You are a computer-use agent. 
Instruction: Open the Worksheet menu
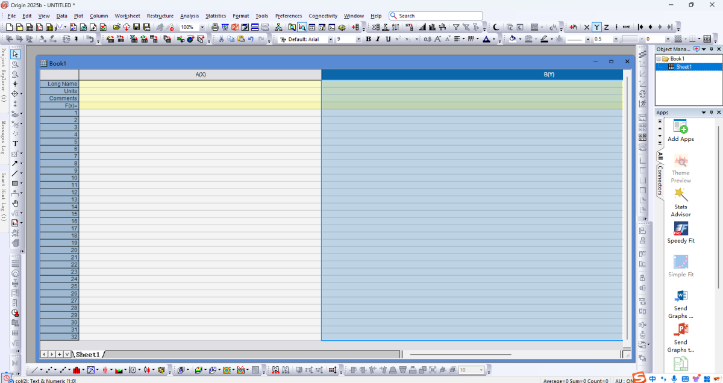click(x=127, y=16)
